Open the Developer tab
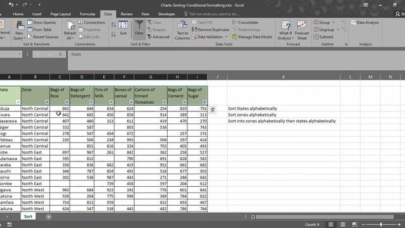This screenshot has width=405, height=228. point(166,14)
